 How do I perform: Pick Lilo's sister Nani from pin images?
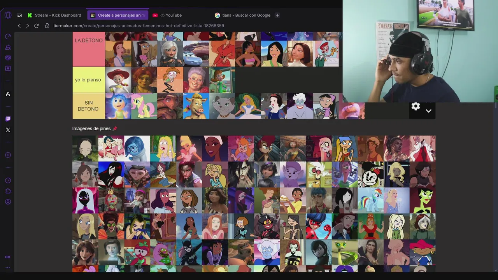click(x=189, y=226)
